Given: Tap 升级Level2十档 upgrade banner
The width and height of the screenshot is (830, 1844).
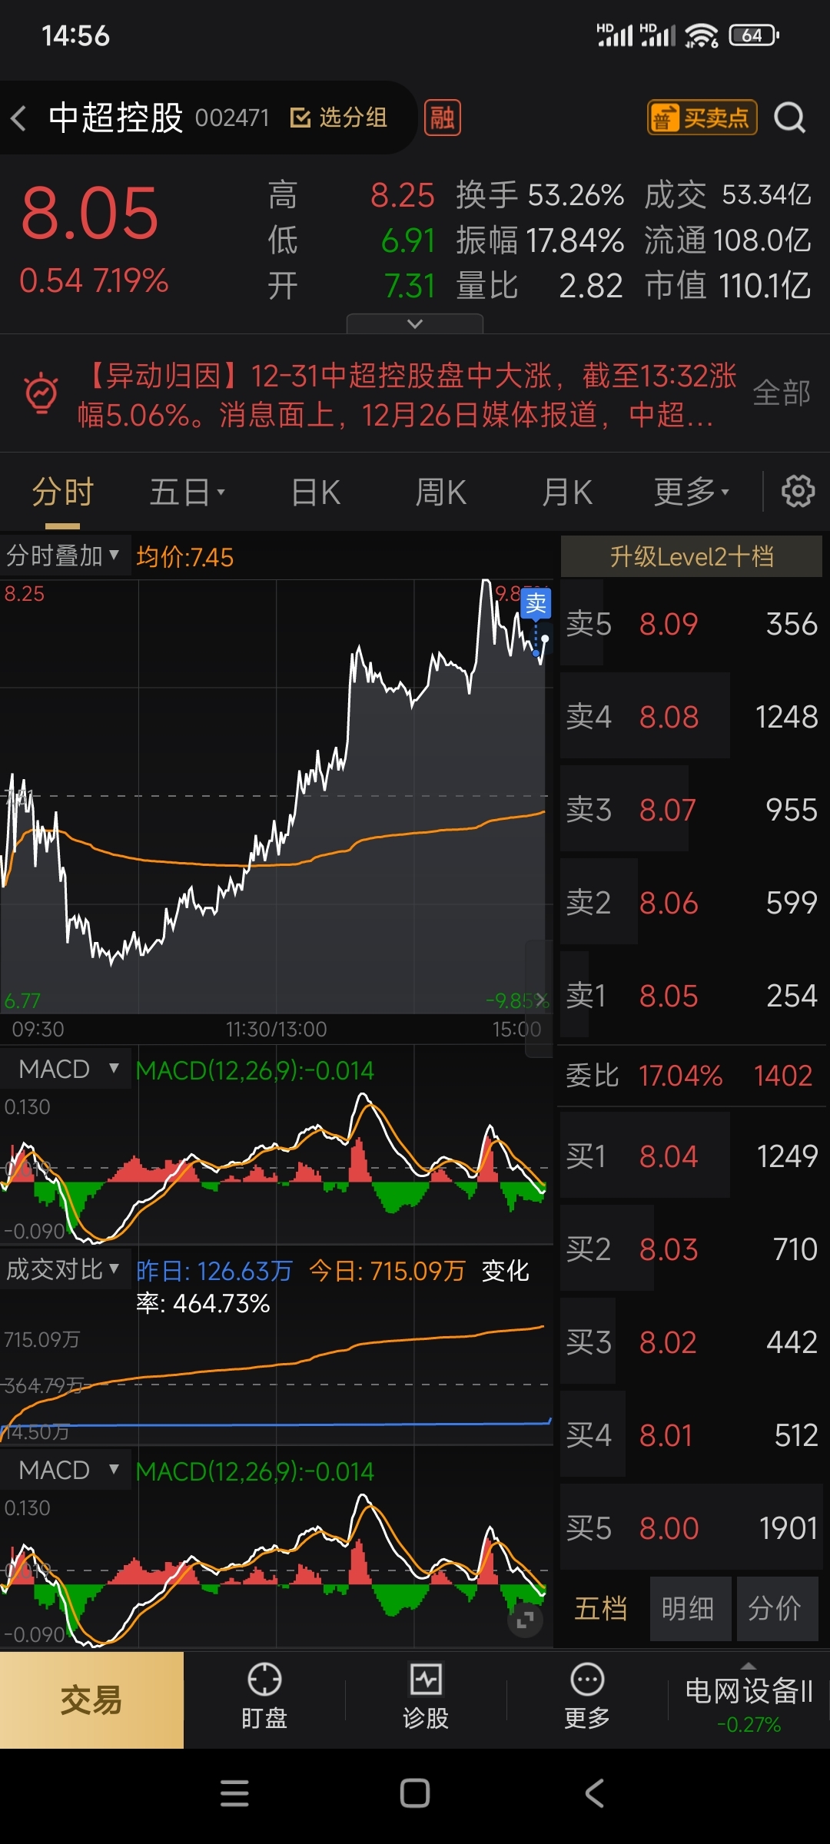Looking at the screenshot, I should (692, 556).
